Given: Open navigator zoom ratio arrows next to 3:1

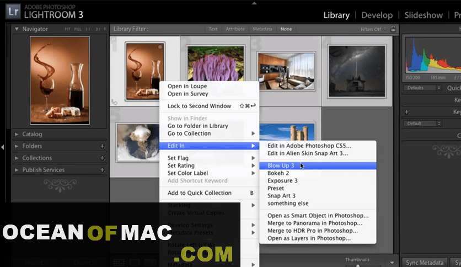Looking at the screenshot, I should pyautogui.click(x=105, y=29).
